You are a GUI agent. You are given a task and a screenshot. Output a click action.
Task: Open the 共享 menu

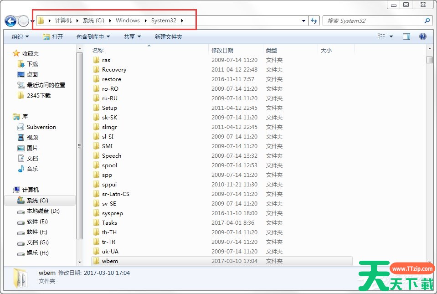pos(132,36)
